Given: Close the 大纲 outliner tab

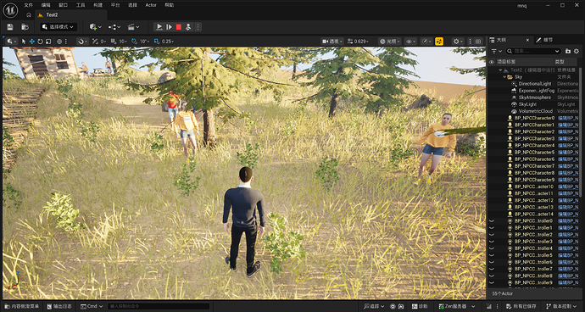Looking at the screenshot, I should (527, 40).
